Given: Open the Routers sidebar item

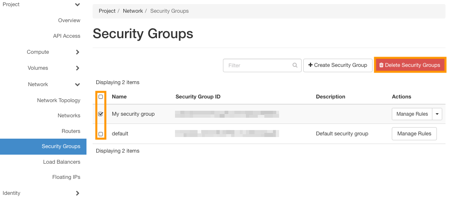Looking at the screenshot, I should (71, 131).
